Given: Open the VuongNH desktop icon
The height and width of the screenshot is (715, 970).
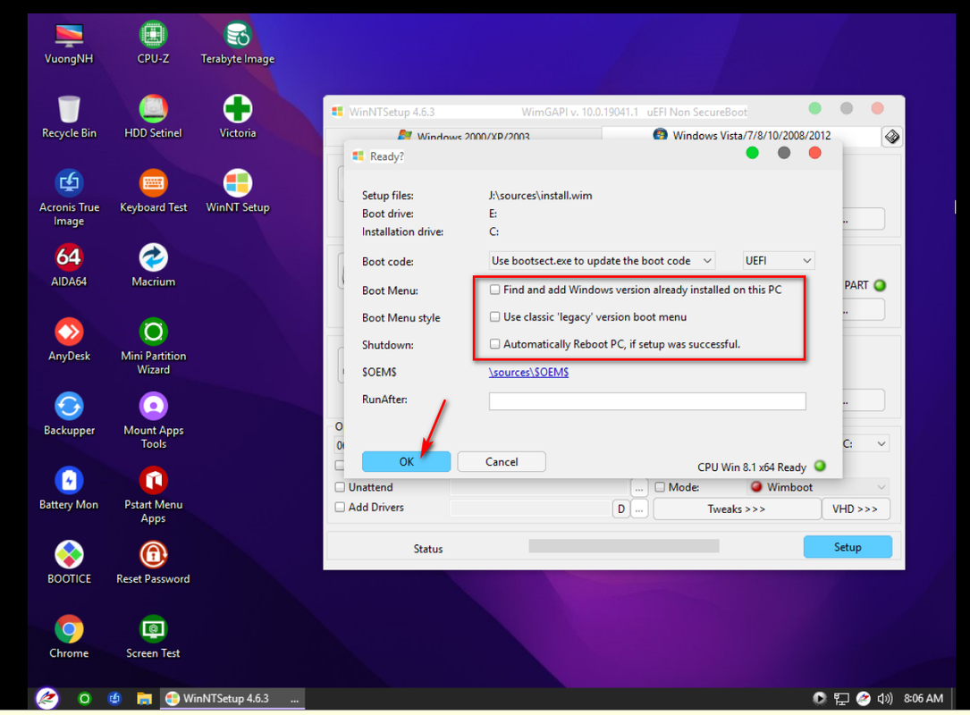Looking at the screenshot, I should point(69,43).
